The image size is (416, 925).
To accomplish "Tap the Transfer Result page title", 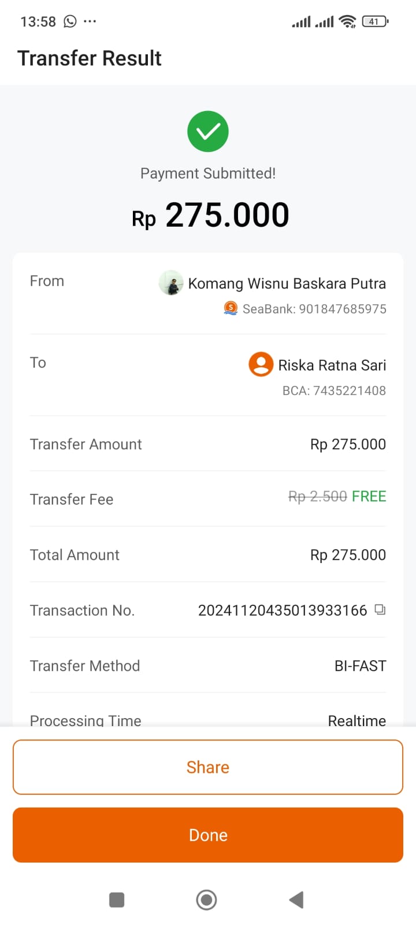I will coord(90,58).
